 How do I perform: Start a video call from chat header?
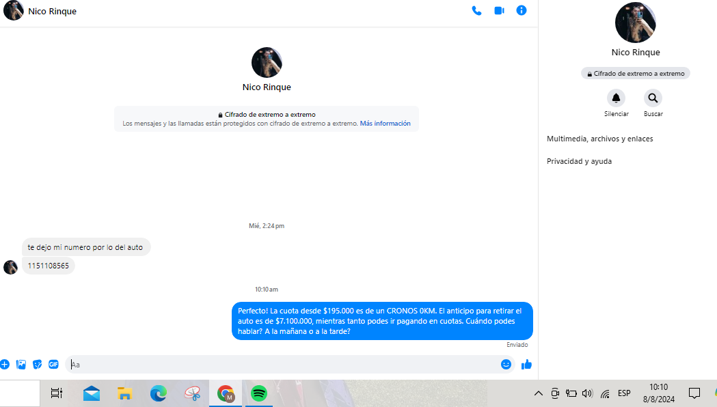tap(499, 11)
